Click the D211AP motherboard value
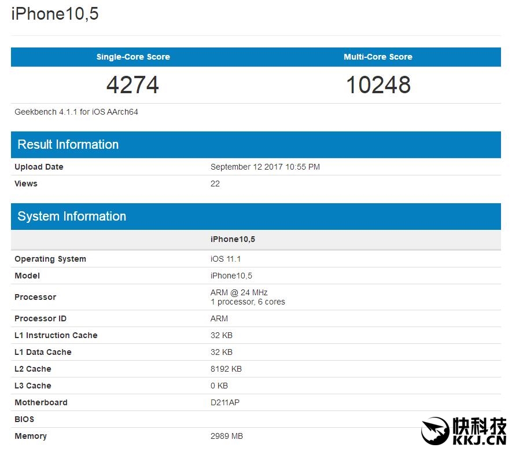 click(x=225, y=402)
